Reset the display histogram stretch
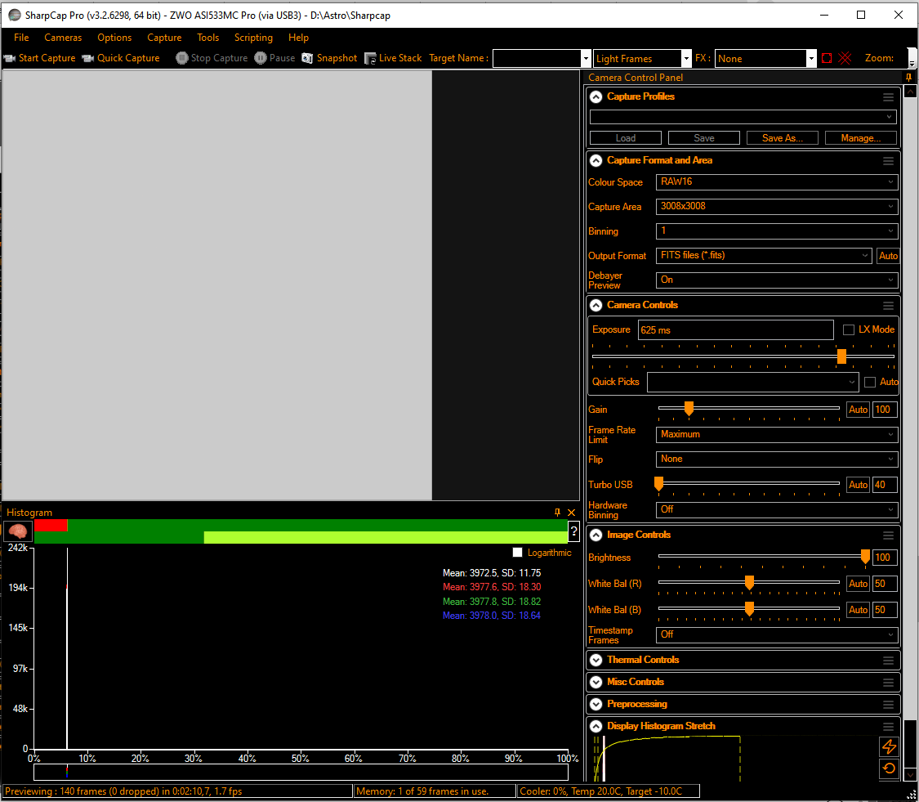The height and width of the screenshot is (802, 919). [889, 768]
